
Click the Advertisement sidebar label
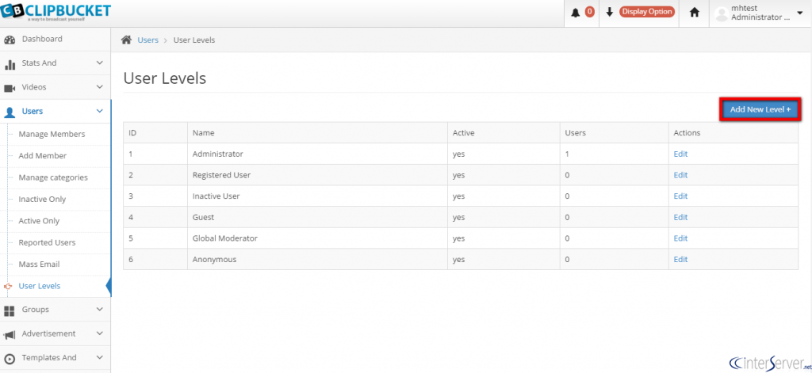coord(48,333)
